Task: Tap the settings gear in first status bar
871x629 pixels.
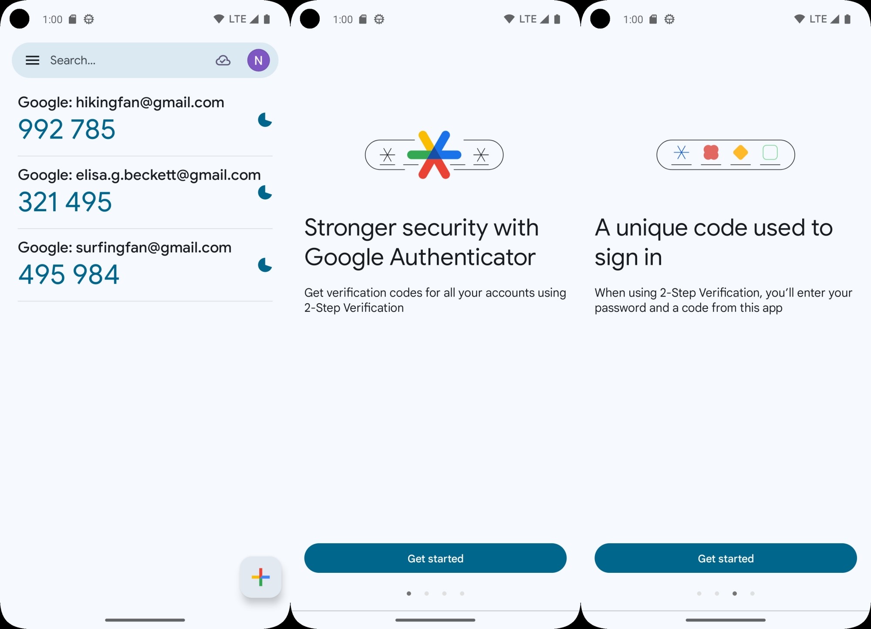Action: pyautogui.click(x=89, y=19)
